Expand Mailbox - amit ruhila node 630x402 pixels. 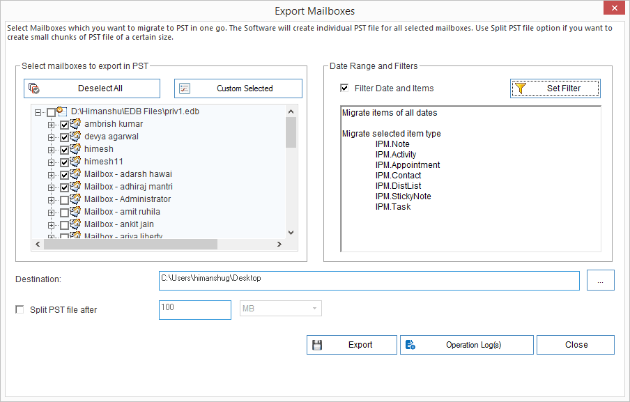point(51,213)
